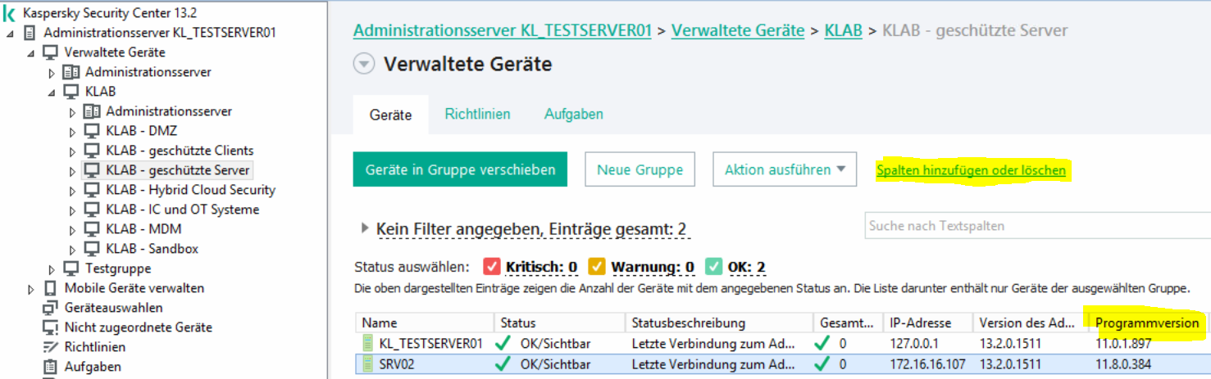Click the Richtlinien icon in the tree
Image resolution: width=1211 pixels, height=379 pixels.
51,347
